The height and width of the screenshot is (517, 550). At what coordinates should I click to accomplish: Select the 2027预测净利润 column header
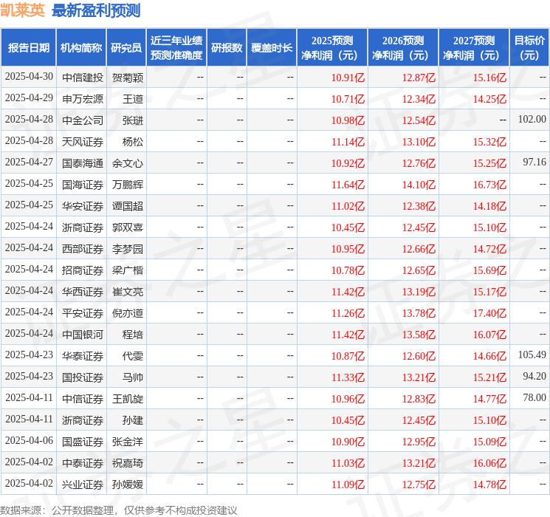pyautogui.click(x=474, y=48)
